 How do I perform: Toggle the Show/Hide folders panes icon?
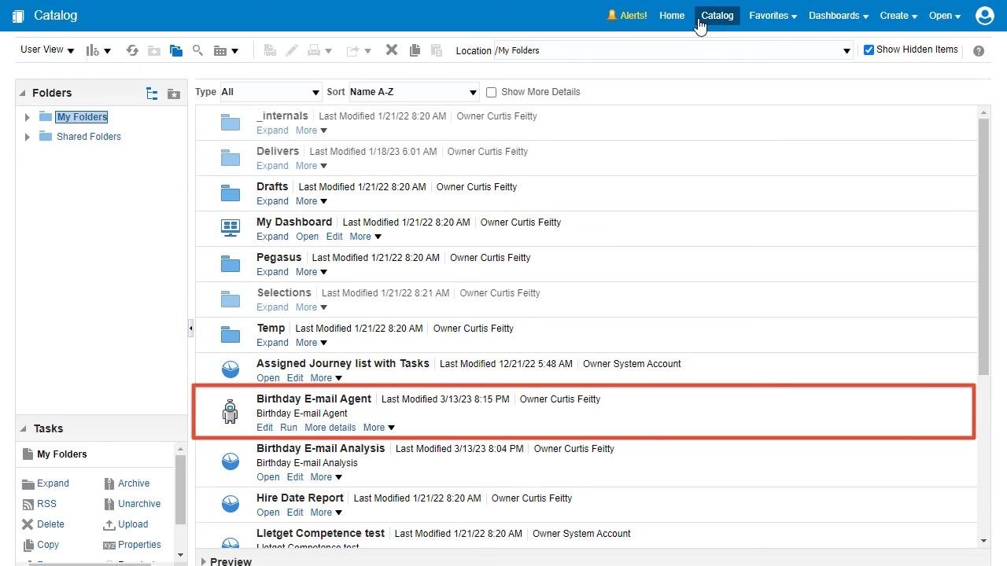click(x=176, y=50)
